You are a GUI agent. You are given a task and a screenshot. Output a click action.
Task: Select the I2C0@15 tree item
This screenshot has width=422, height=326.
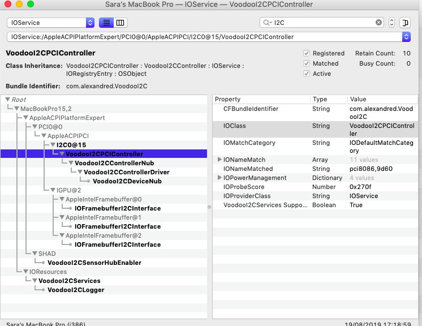71,145
